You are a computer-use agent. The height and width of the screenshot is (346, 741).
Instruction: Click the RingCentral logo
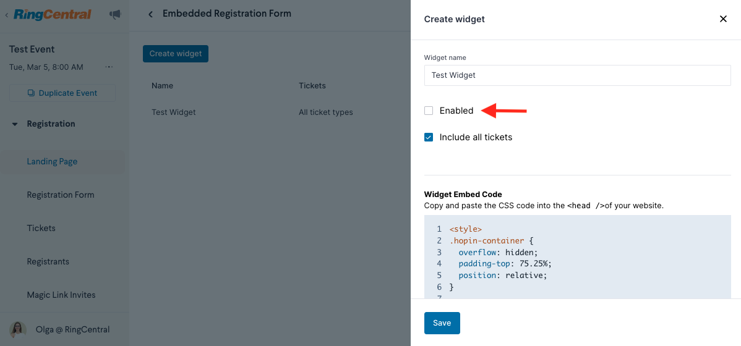tap(52, 15)
